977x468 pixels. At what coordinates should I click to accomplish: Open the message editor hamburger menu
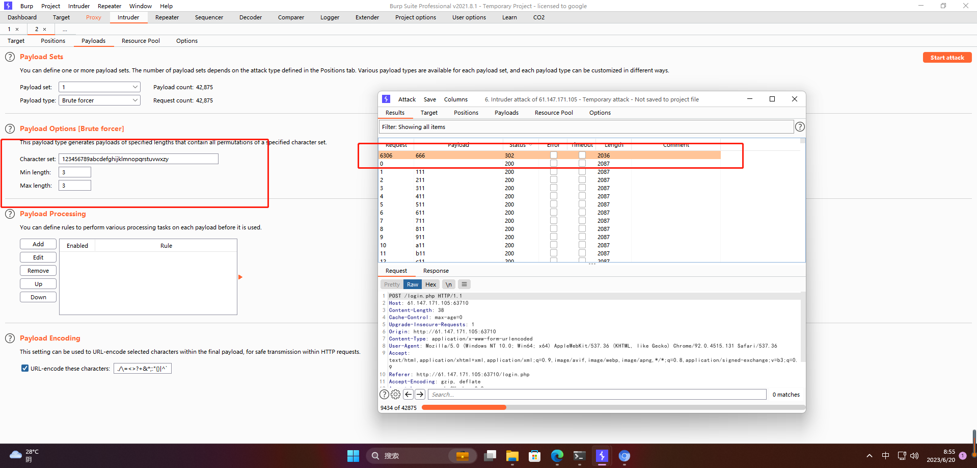point(464,284)
